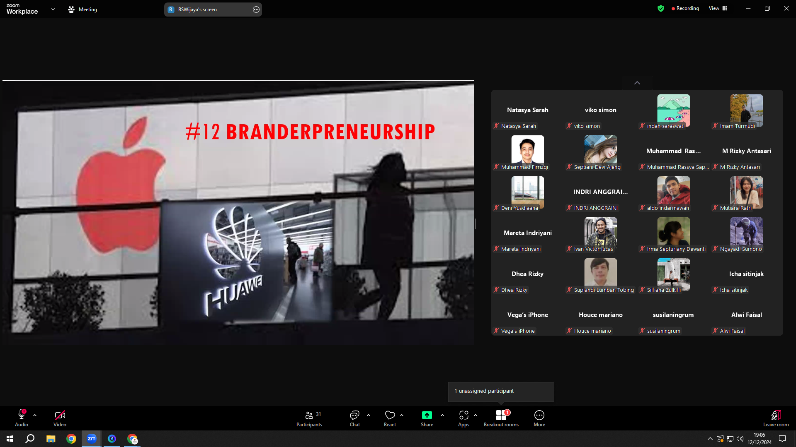796x447 pixels.
Task: Expand apps options arrow beside Apps
Action: click(x=476, y=415)
